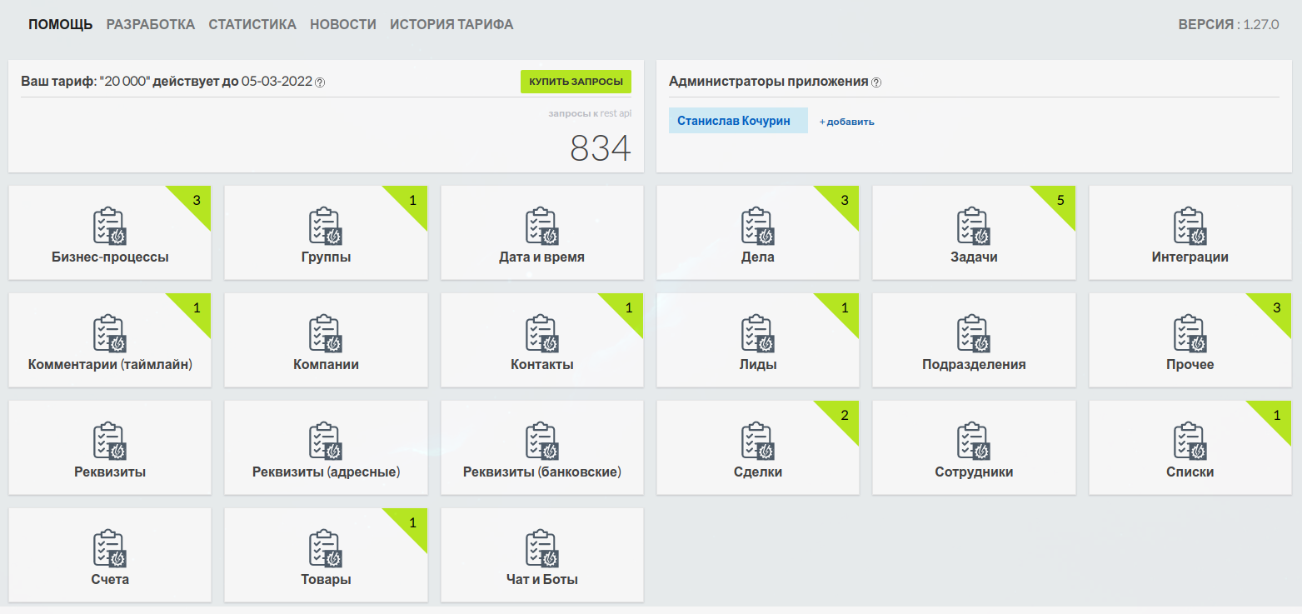Image resolution: width=1302 pixels, height=614 pixels.
Task: Click the Компании label
Action: pyautogui.click(x=326, y=365)
